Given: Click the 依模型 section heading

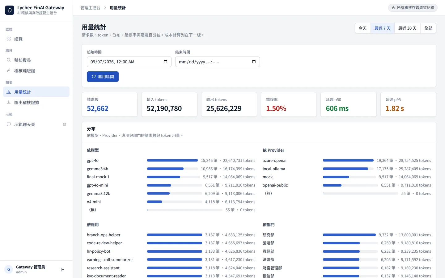Looking at the screenshot, I should 93,150.
